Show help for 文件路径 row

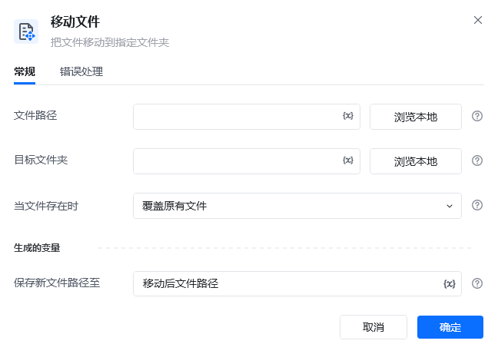point(477,116)
